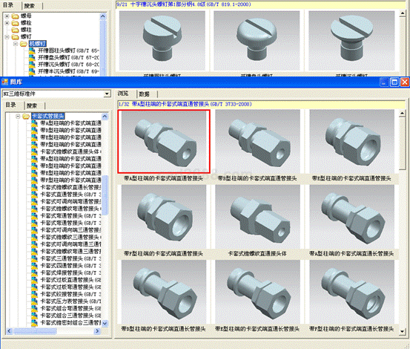Click the 螺栓 folder icon in back window

click(x=16, y=23)
